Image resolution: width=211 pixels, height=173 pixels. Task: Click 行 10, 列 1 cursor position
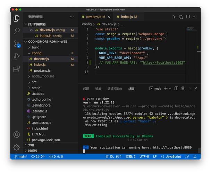[x=113, y=157]
